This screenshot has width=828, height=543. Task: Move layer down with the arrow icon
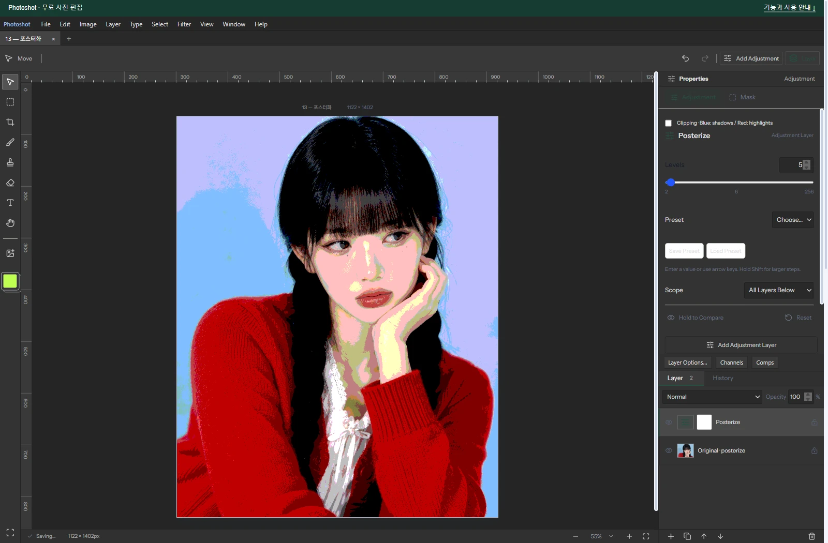720,536
